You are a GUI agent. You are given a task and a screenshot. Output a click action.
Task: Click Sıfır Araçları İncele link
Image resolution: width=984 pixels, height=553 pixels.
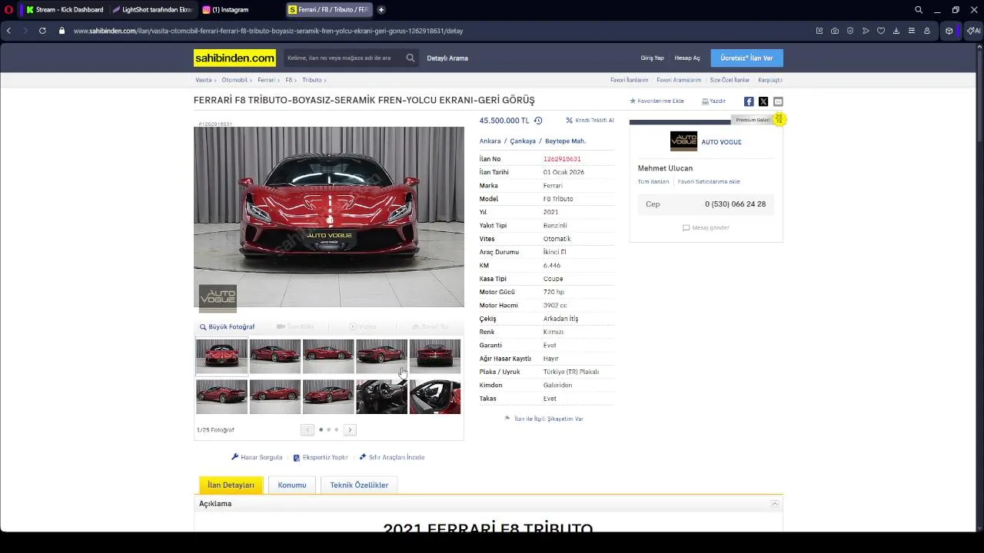pyautogui.click(x=391, y=457)
